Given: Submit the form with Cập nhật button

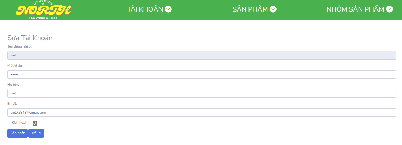Looking at the screenshot, I should (x=18, y=133).
